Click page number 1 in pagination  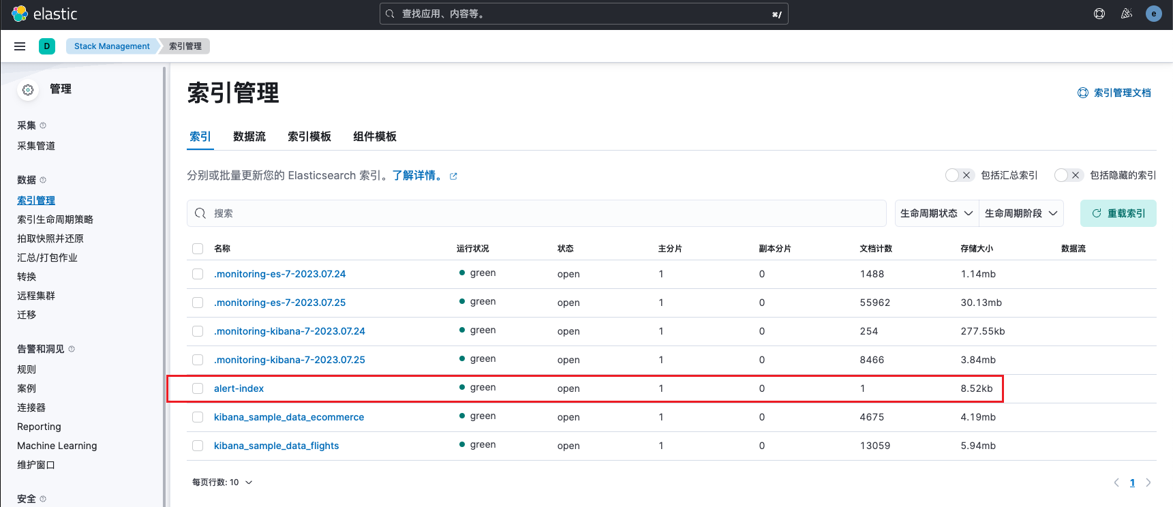[1132, 482]
